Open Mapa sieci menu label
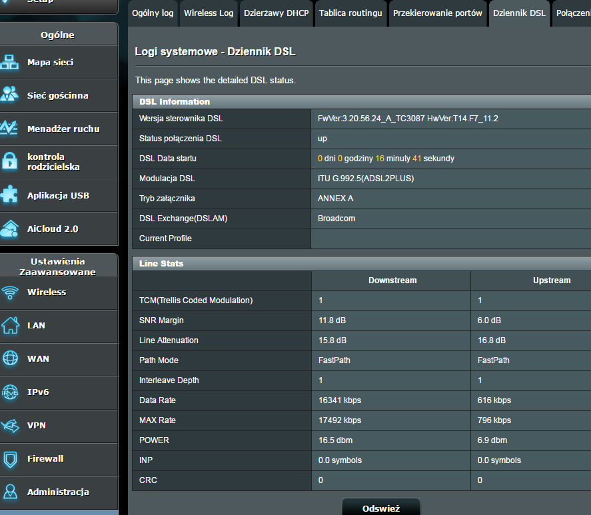This screenshot has height=515, width=591. pyautogui.click(x=51, y=62)
